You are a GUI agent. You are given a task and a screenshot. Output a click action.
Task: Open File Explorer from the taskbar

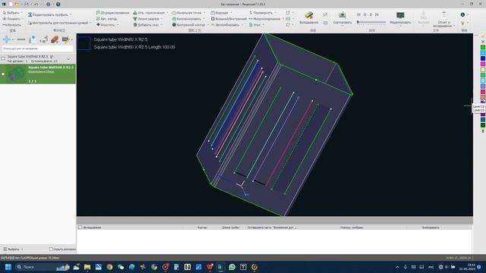click(87, 267)
